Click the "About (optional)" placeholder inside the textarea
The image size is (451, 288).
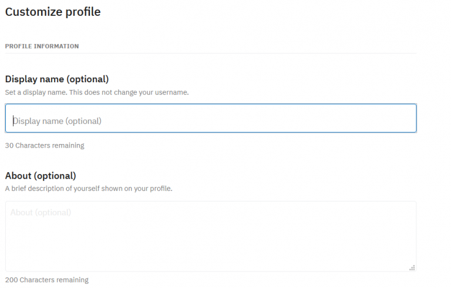point(41,212)
